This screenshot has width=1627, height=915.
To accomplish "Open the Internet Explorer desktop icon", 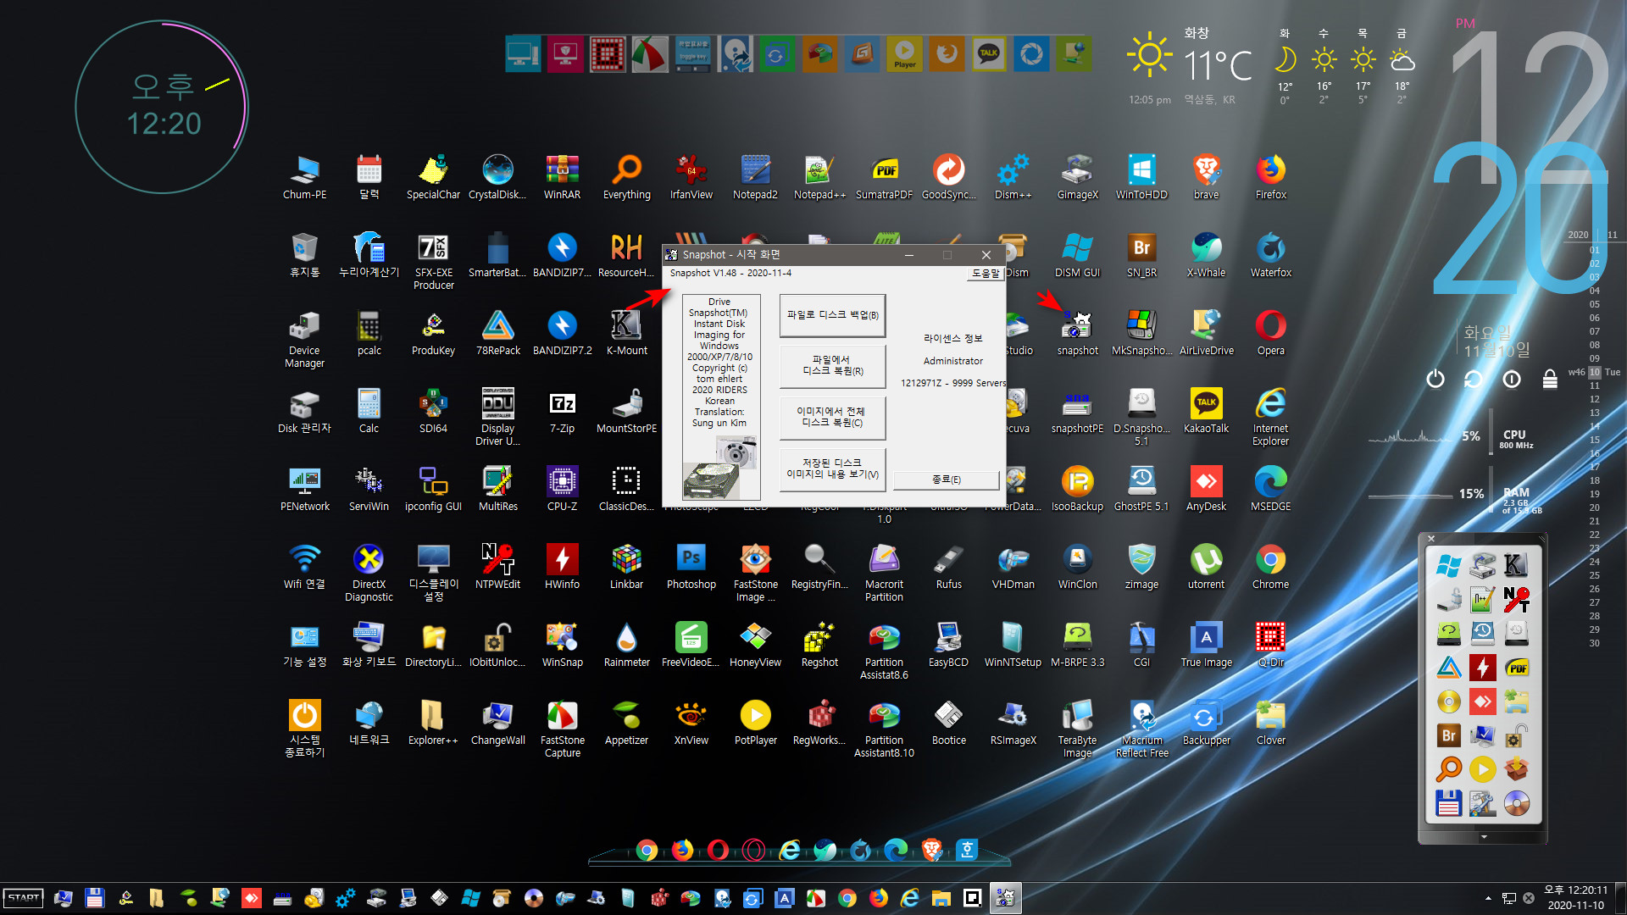I will coord(1270,417).
